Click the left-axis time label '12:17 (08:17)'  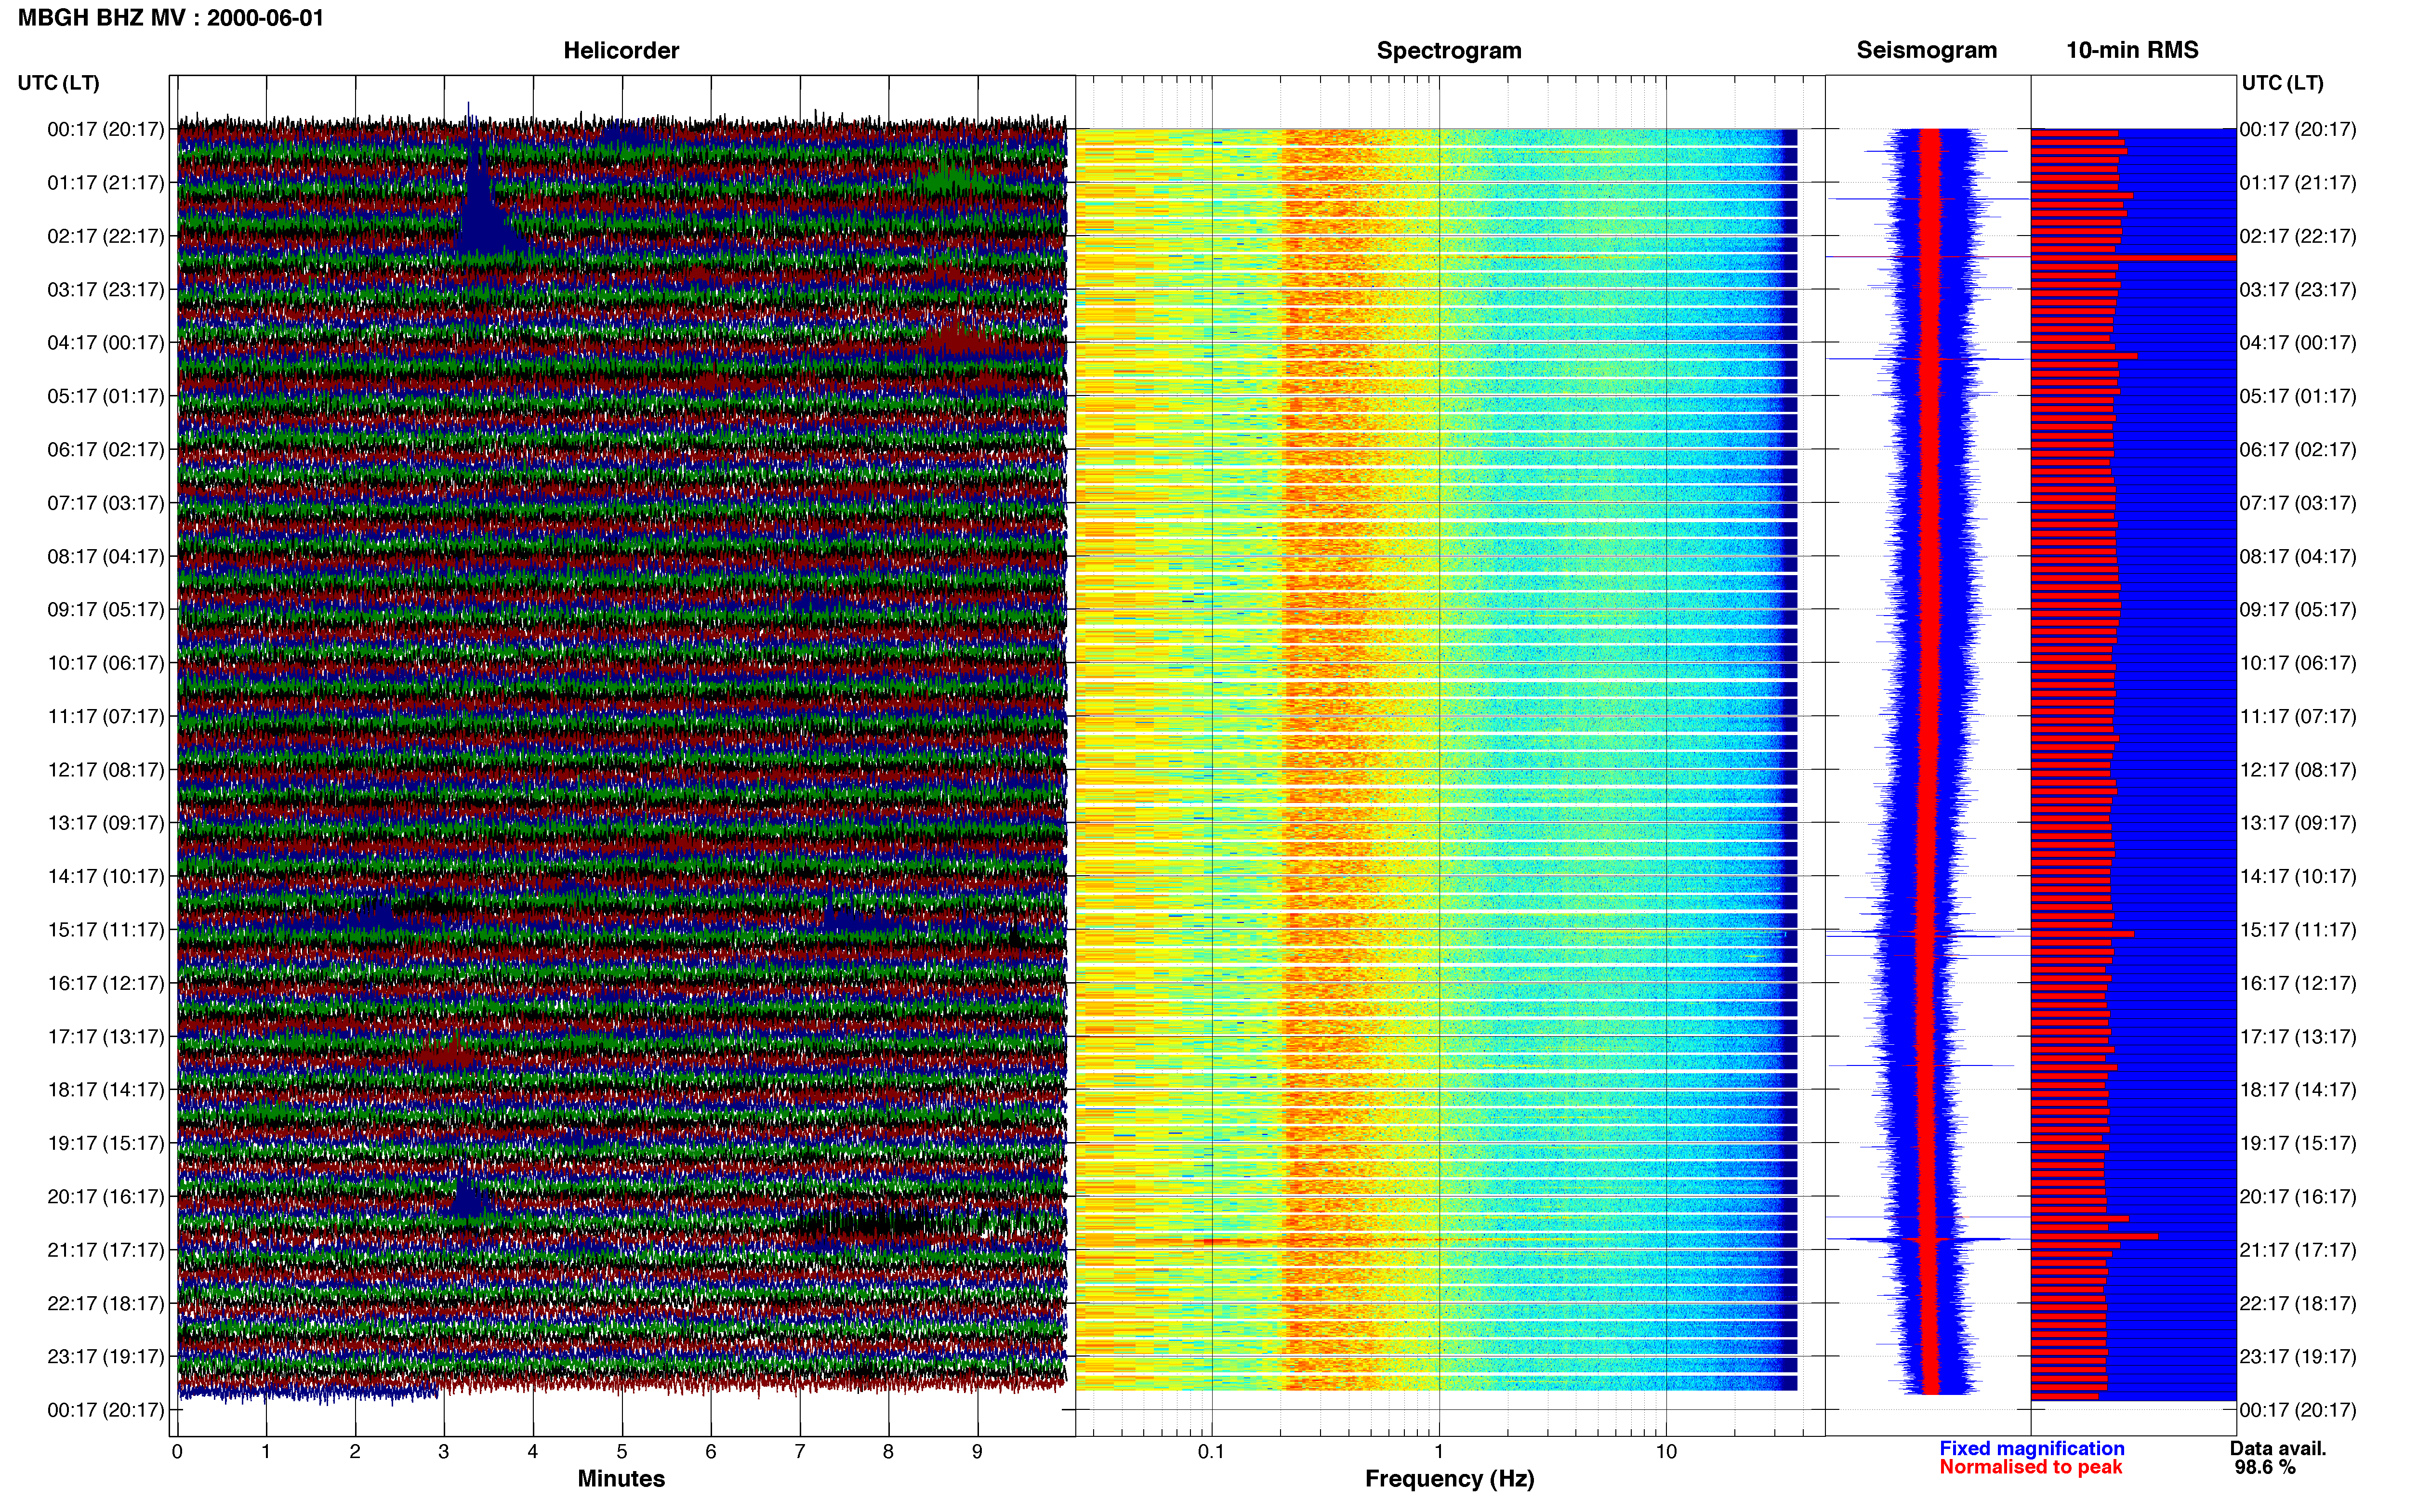click(106, 770)
